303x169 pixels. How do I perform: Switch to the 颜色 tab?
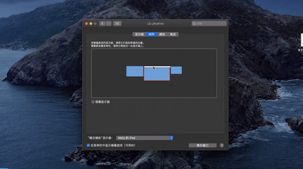pos(162,34)
